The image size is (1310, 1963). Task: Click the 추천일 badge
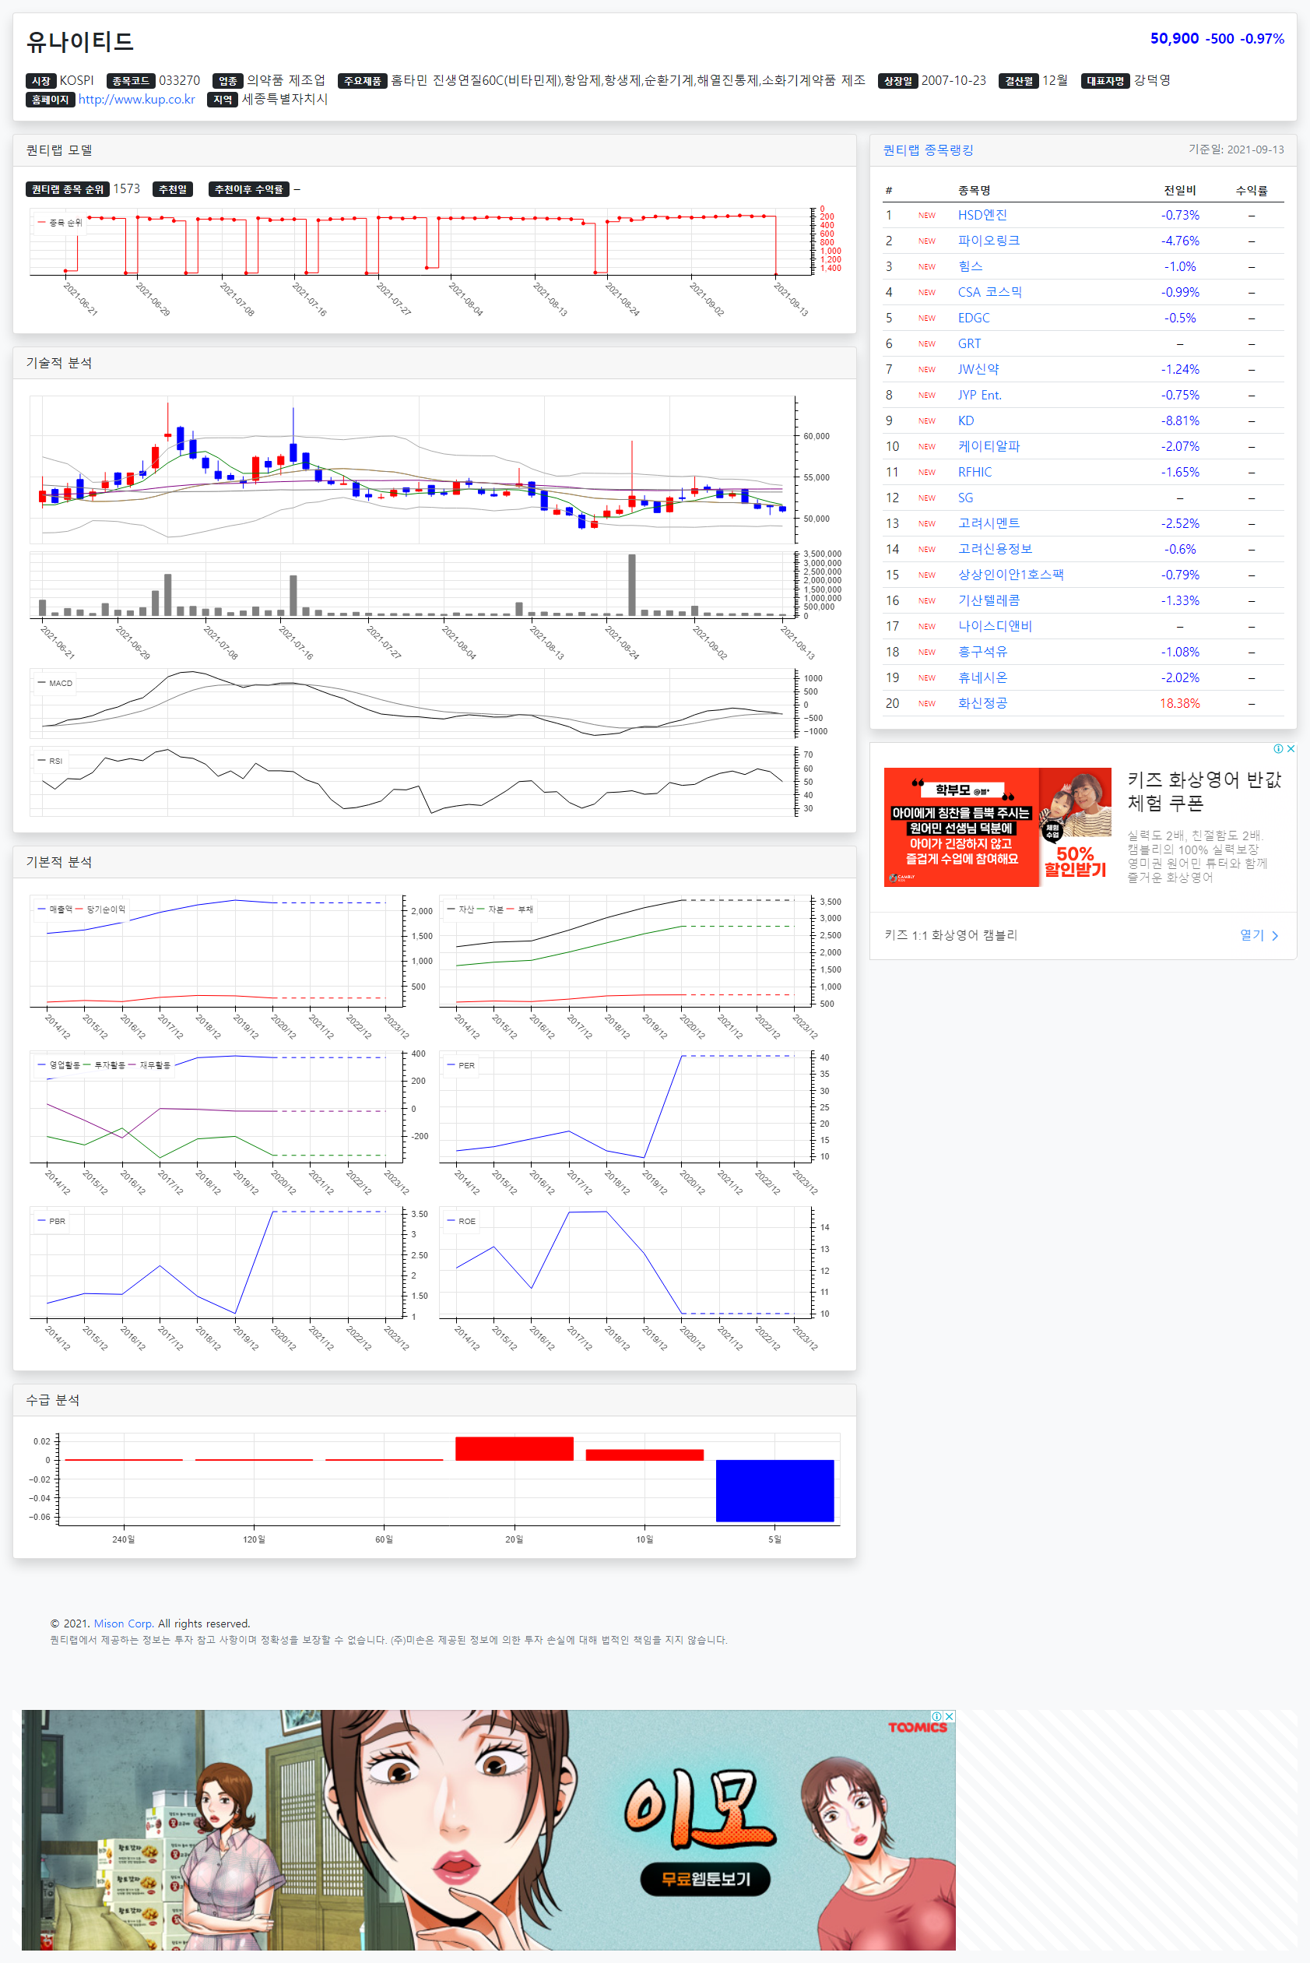pyautogui.click(x=173, y=190)
